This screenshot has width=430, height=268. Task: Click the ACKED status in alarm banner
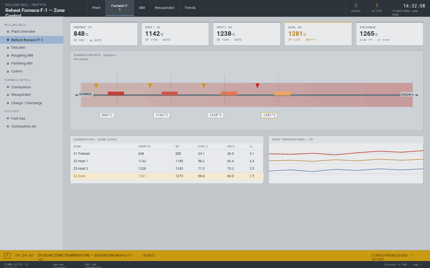(149, 256)
